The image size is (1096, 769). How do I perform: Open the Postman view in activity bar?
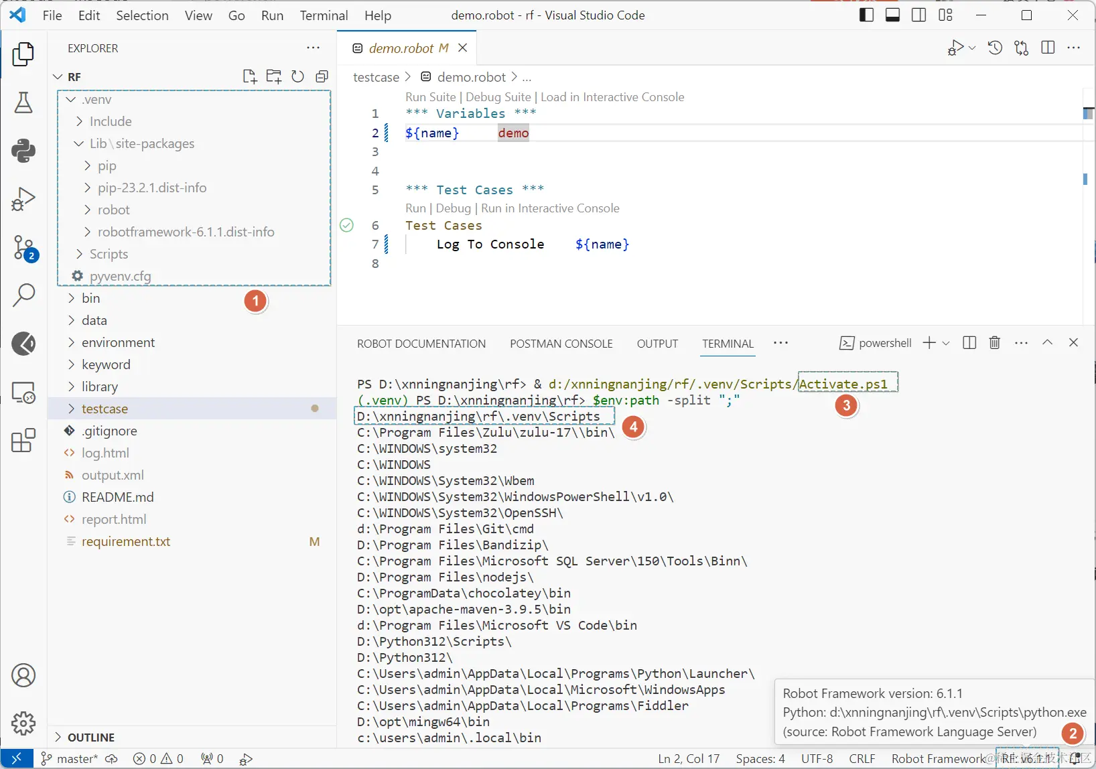(x=23, y=344)
